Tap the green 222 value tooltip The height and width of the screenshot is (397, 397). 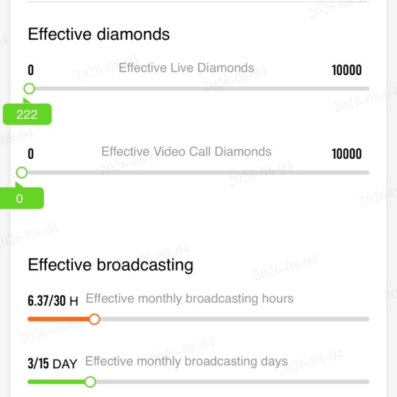(x=27, y=114)
